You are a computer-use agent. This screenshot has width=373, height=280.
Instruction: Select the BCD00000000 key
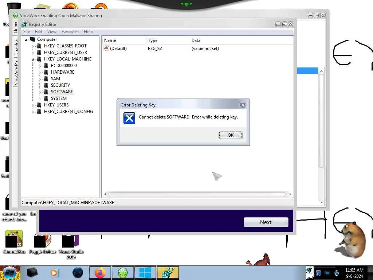pyautogui.click(x=64, y=66)
